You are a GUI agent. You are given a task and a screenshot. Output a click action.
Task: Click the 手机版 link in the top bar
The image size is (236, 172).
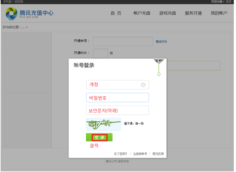[x=7, y=2]
